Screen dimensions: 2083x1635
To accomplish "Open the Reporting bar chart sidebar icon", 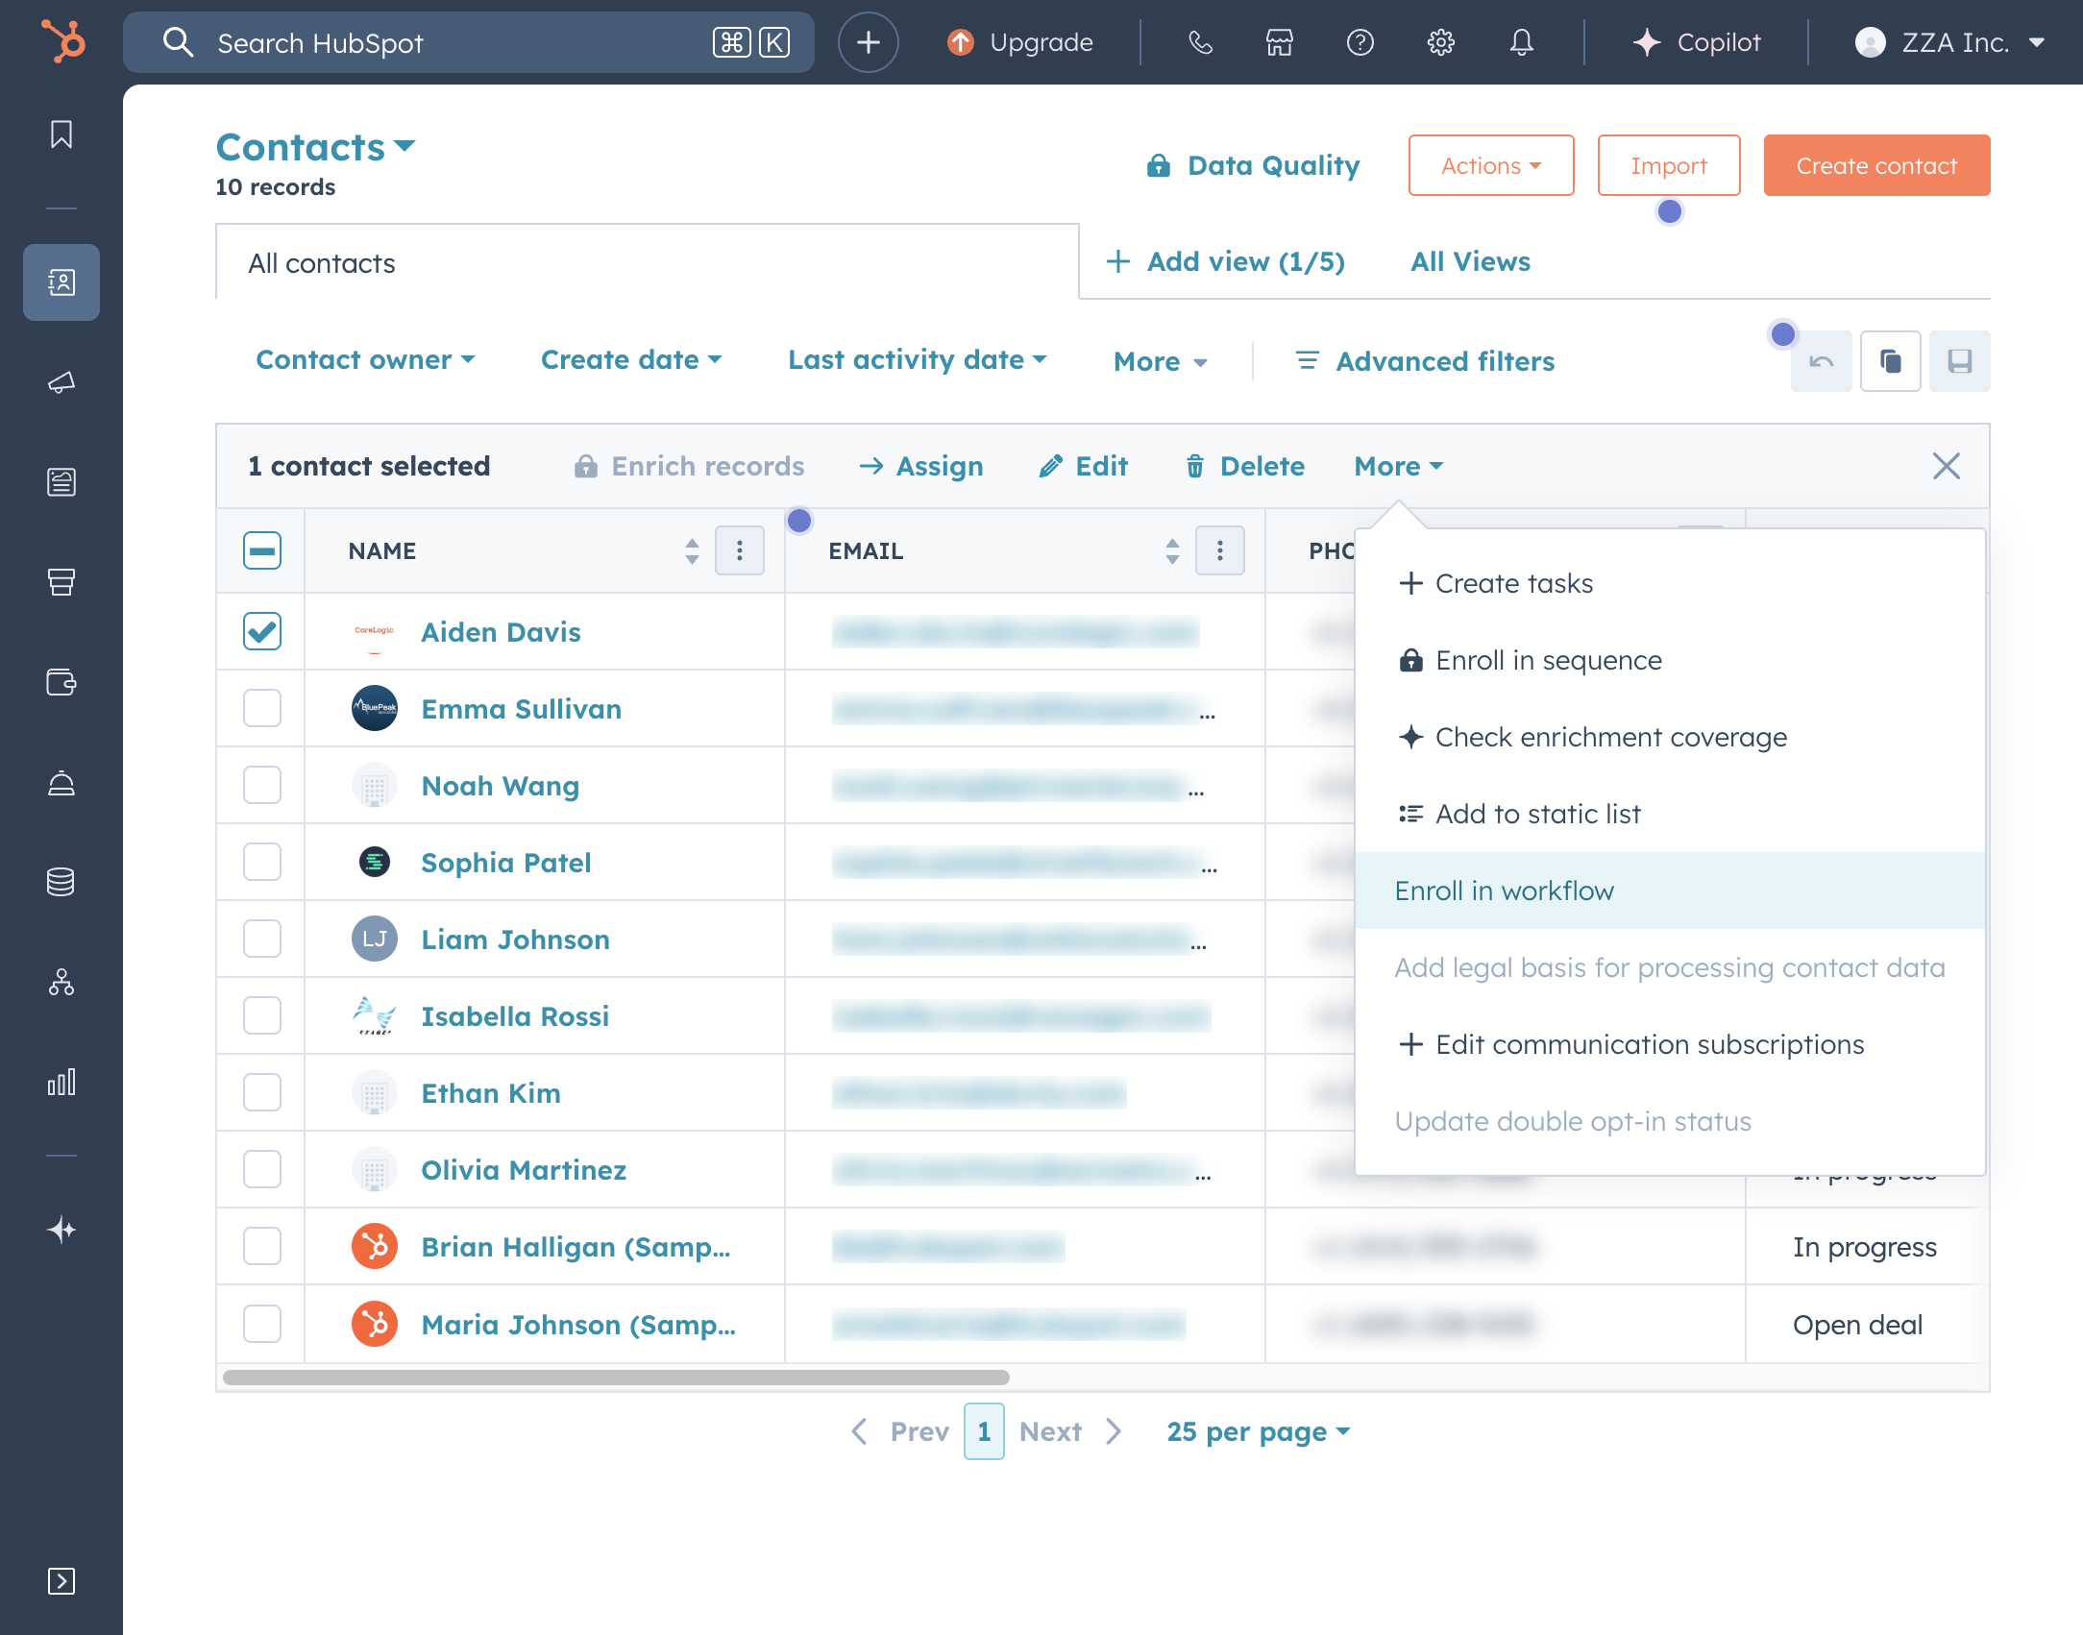I will point(61,1083).
